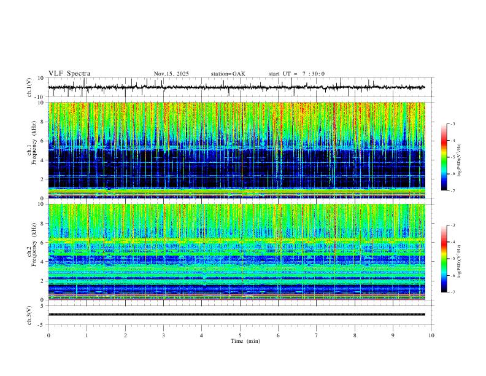The image size is (486, 376).
Task: Click the "9" tick label on Time axis
Action: (393, 335)
